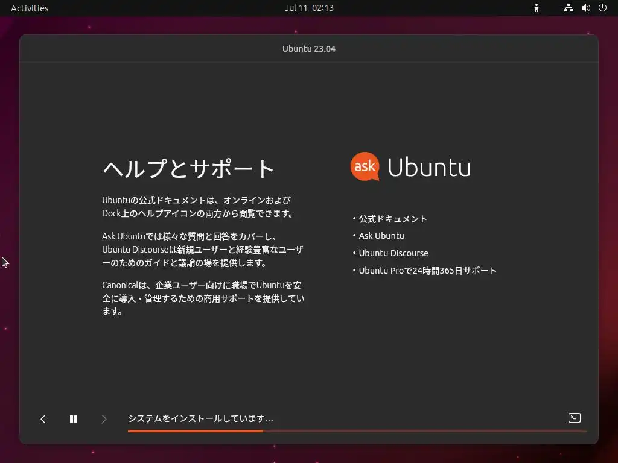Viewport: 618px width, 463px height.
Task: Go to the previous slide arrow
Action: click(43, 419)
